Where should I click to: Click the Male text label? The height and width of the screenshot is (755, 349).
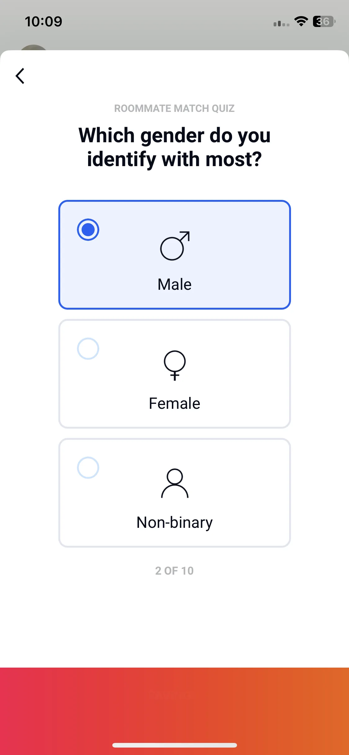pyautogui.click(x=175, y=284)
